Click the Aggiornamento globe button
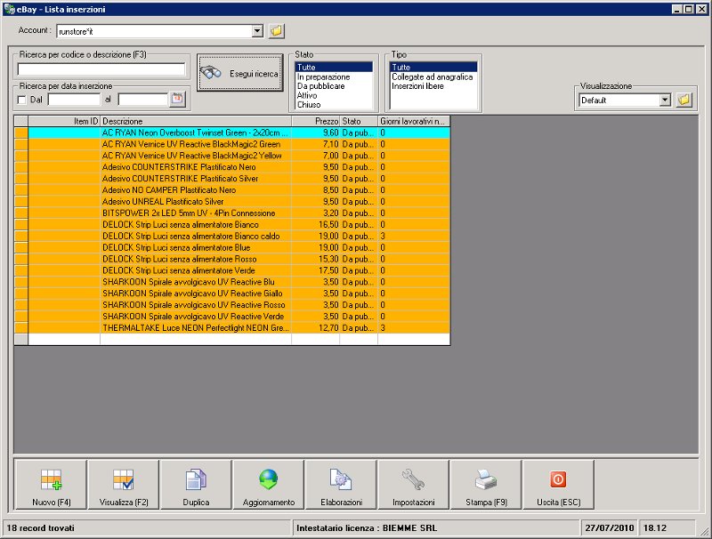This screenshot has width=712, height=539. click(269, 485)
